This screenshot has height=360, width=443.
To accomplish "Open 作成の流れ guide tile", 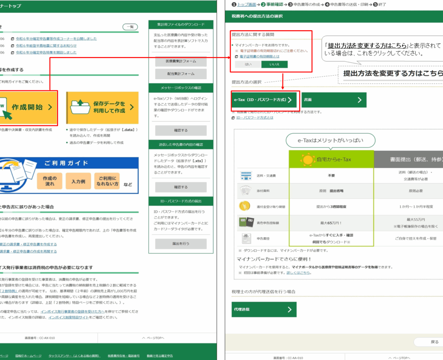I will pos(50,181).
